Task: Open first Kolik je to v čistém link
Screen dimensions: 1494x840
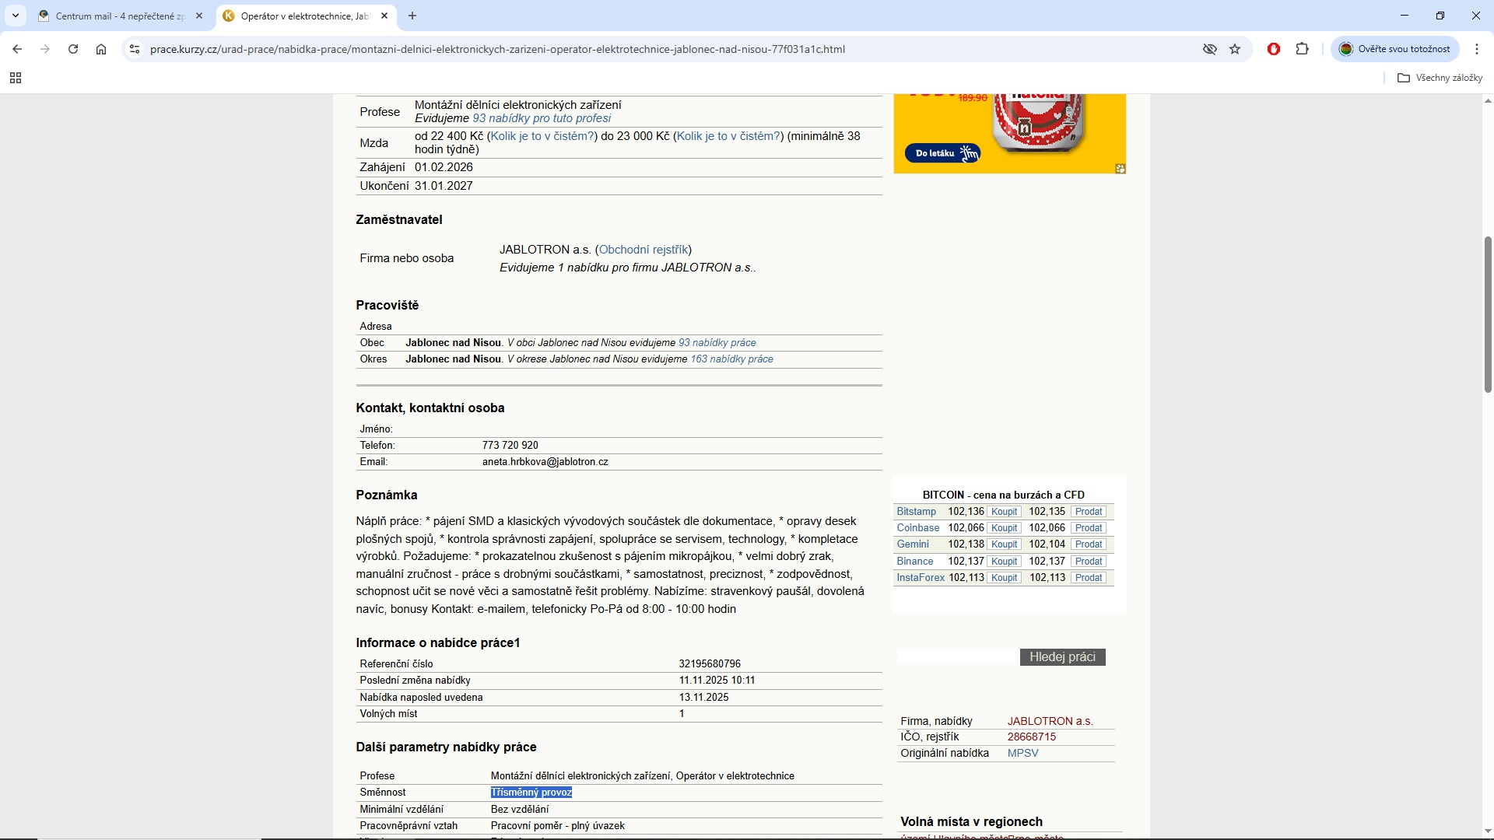Action: 542,136
